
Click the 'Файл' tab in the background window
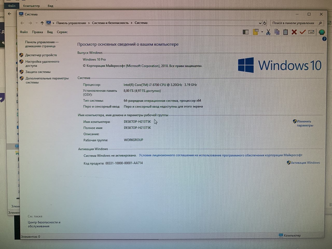coord(12,6)
